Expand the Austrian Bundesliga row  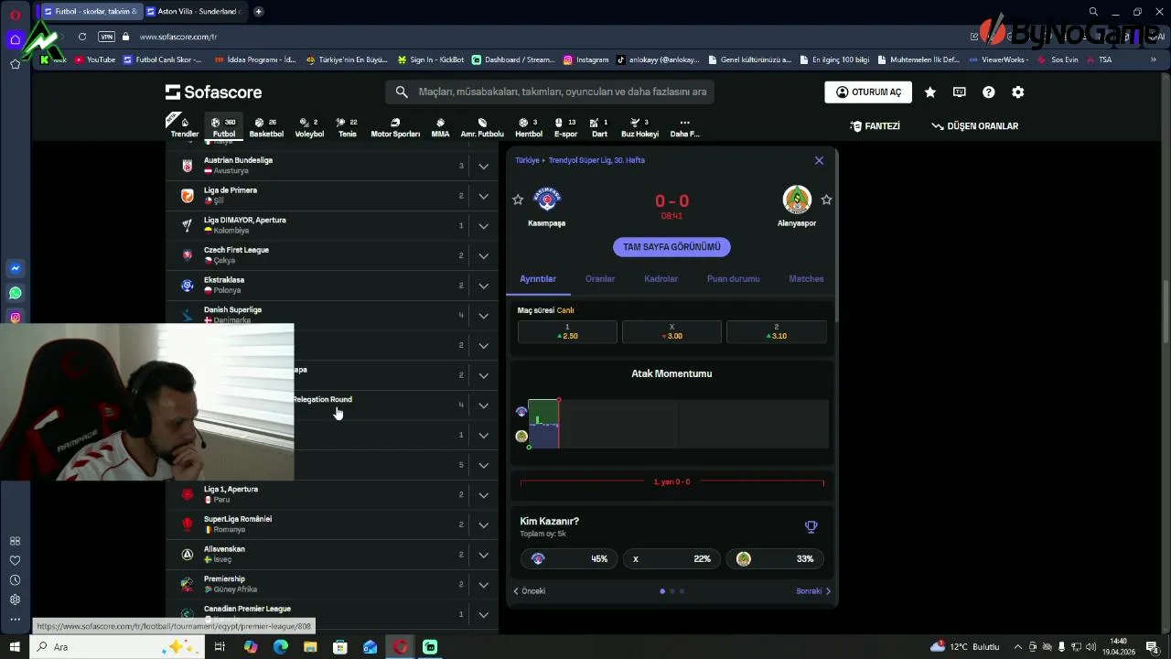(483, 167)
